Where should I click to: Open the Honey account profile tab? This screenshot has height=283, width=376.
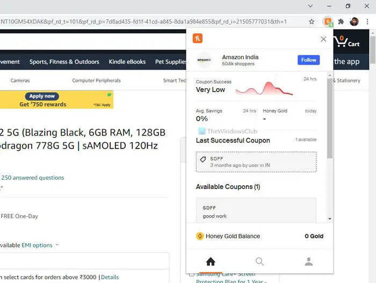309,261
